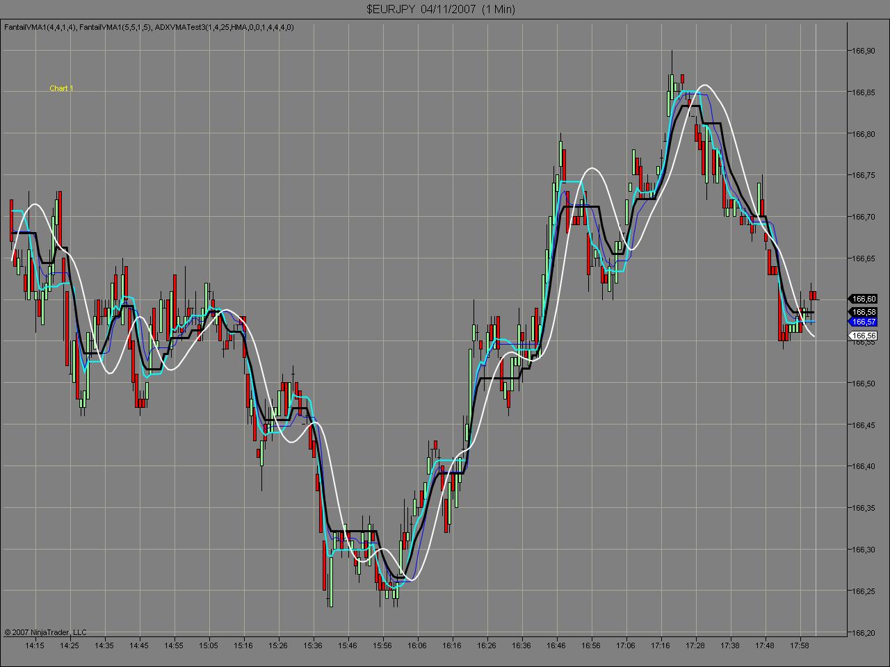The image size is (890, 667).
Task: Click the $EURJPY 04/11/2007 (1 Min) chart title
Action: (441, 9)
